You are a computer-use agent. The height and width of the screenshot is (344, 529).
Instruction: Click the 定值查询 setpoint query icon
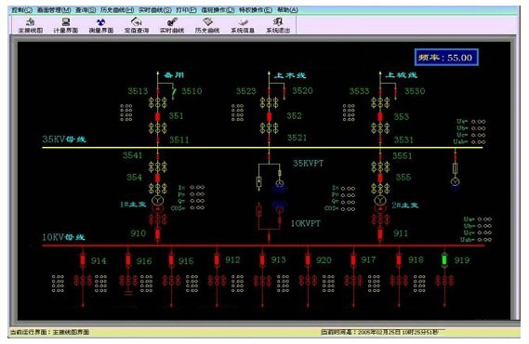click(137, 26)
